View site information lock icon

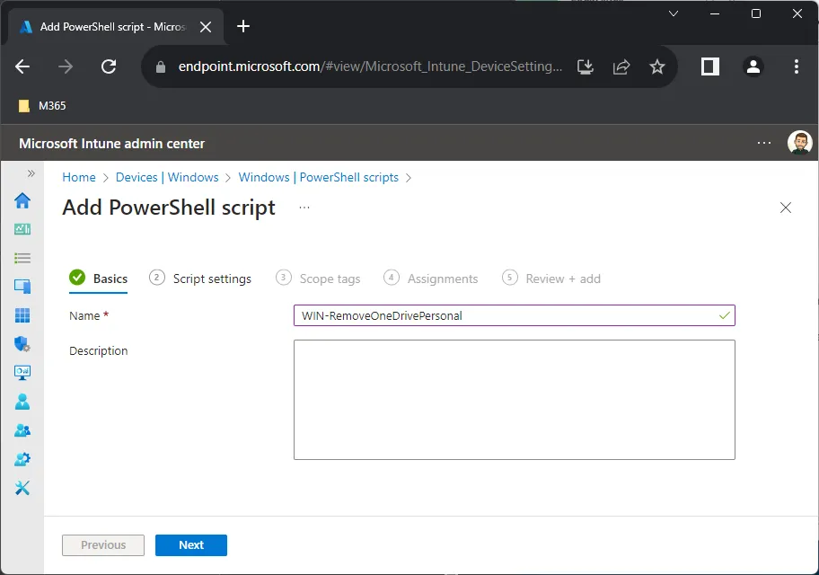click(161, 66)
